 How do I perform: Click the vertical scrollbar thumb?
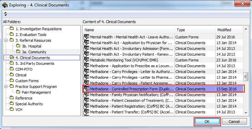[246, 76]
